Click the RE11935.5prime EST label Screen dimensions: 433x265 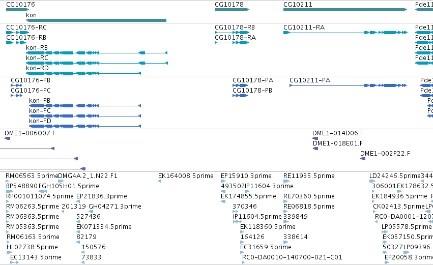point(309,176)
